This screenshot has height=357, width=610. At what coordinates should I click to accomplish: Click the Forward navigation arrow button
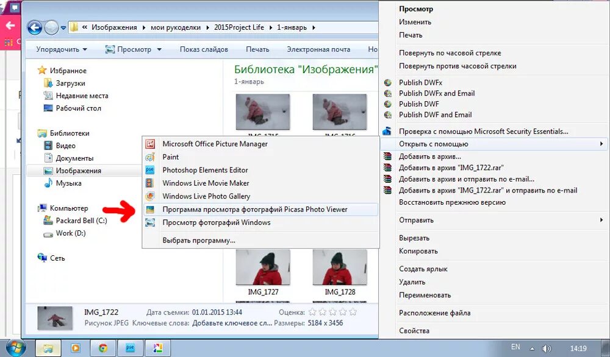click(51, 27)
